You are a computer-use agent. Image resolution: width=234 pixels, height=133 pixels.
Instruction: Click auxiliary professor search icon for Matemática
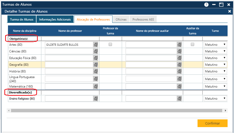click(180, 87)
